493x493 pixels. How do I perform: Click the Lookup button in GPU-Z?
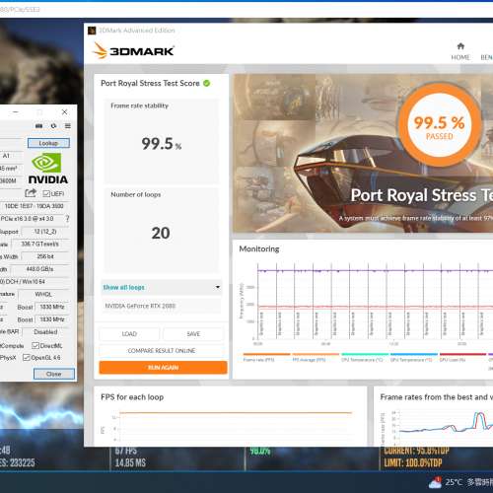(48, 143)
